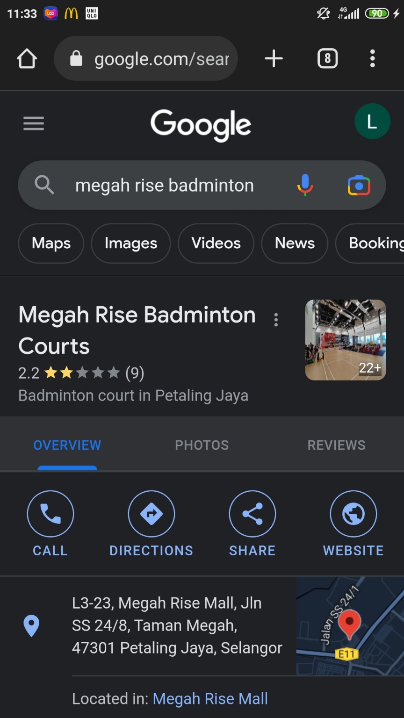Open the tab switcher showing 8
The image size is (404, 718).
pos(327,59)
